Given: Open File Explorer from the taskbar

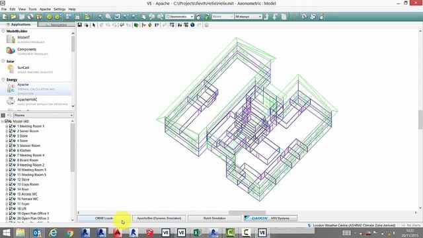Looking at the screenshot, I should 20,232.
